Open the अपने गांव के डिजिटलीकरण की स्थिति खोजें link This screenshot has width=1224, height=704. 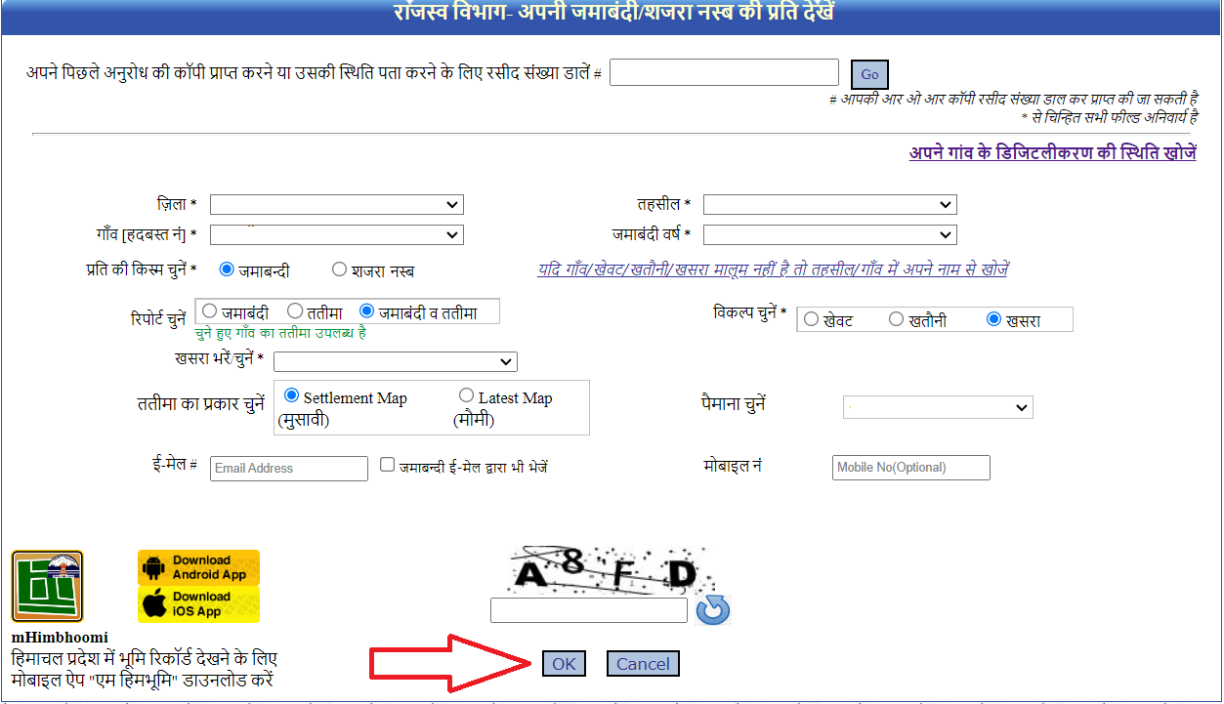1052,153
